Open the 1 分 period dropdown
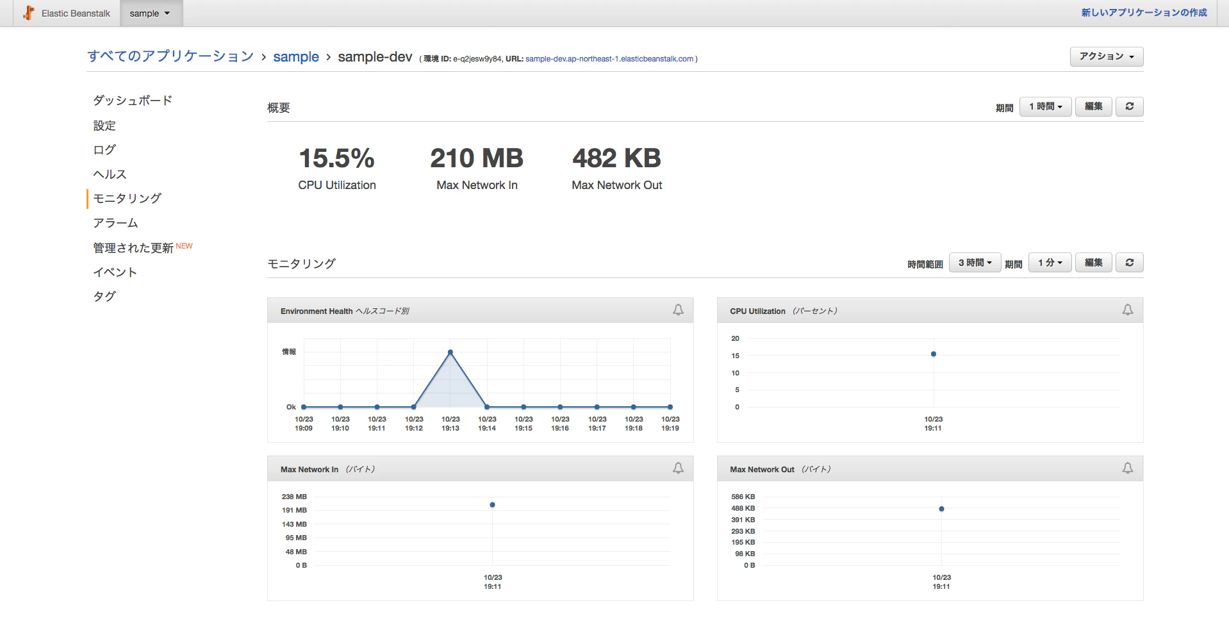This screenshot has width=1229, height=619. point(1050,263)
